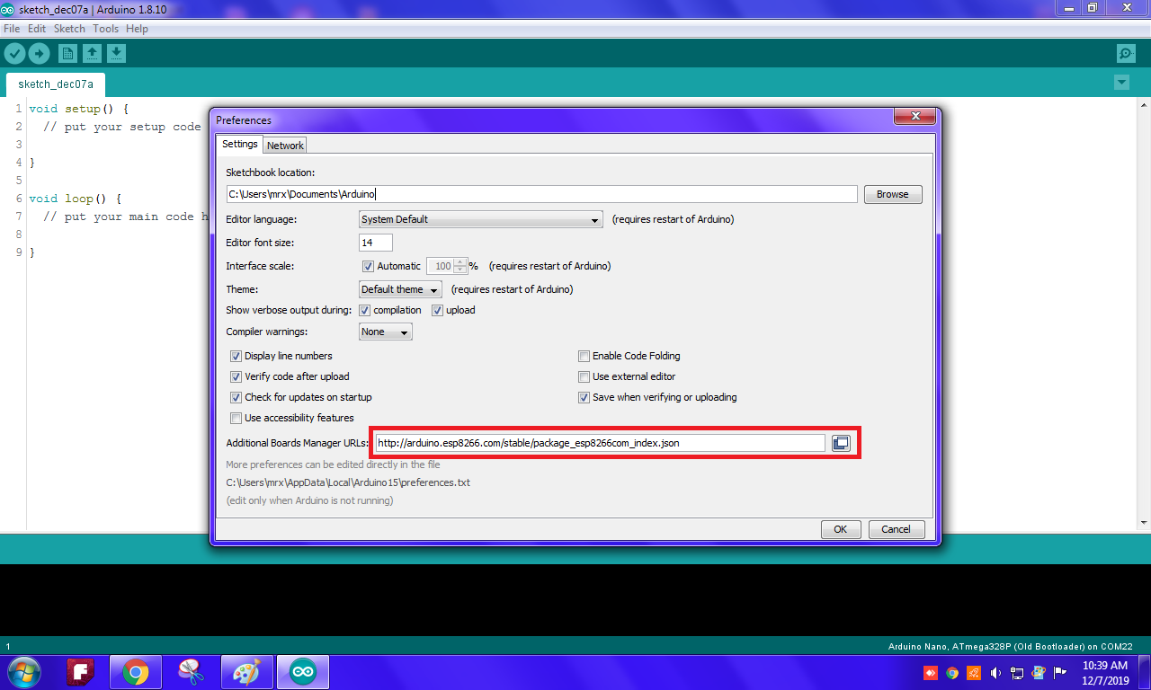The width and height of the screenshot is (1151, 690).
Task: Open the Compiler warnings dropdown
Action: tap(385, 332)
